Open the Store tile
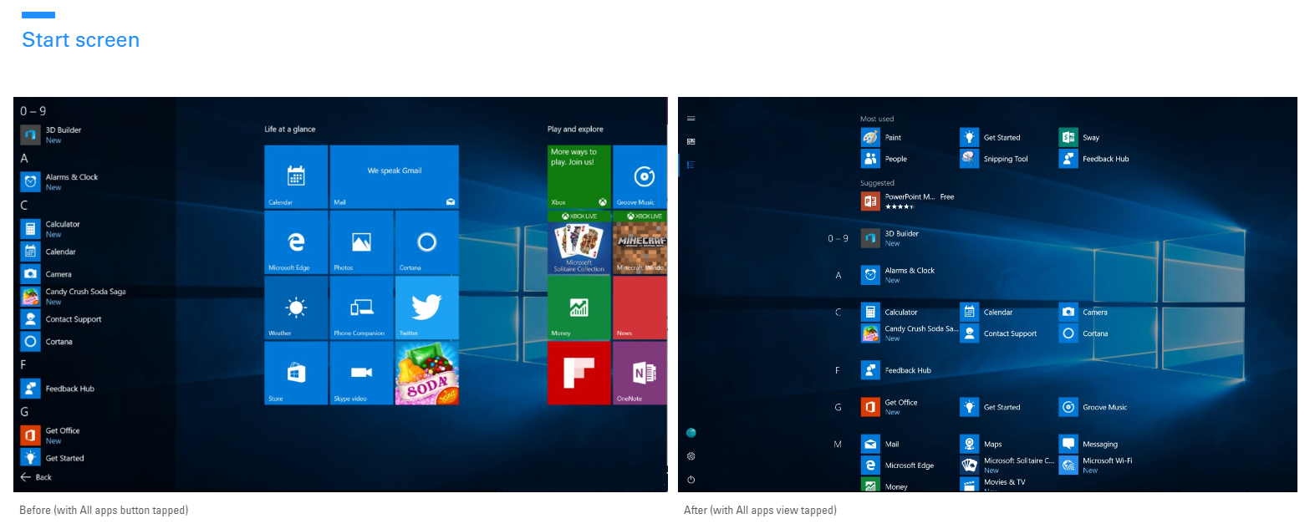Image resolution: width=1315 pixels, height=529 pixels. click(296, 373)
